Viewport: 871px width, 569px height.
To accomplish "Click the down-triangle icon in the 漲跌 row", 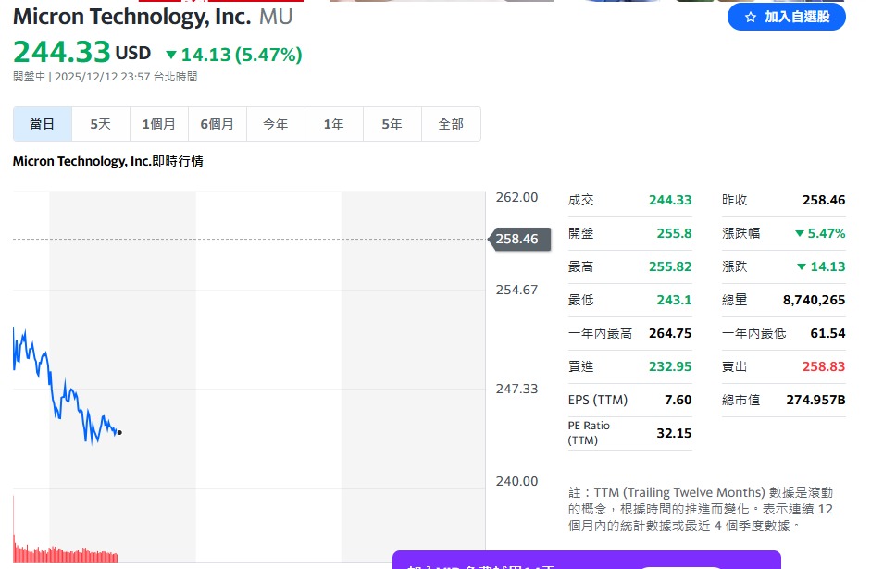I will 802,266.
